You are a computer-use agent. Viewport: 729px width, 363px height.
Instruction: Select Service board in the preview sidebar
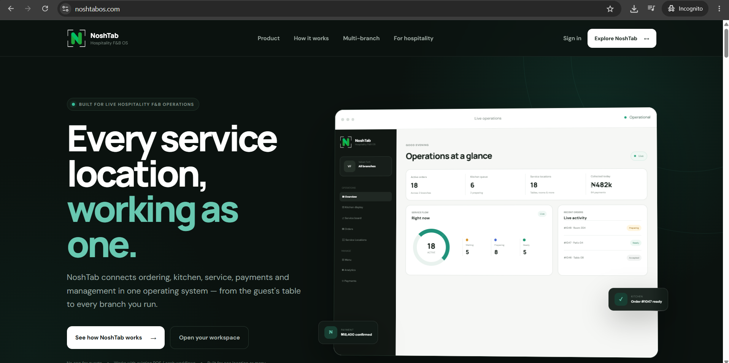352,218
